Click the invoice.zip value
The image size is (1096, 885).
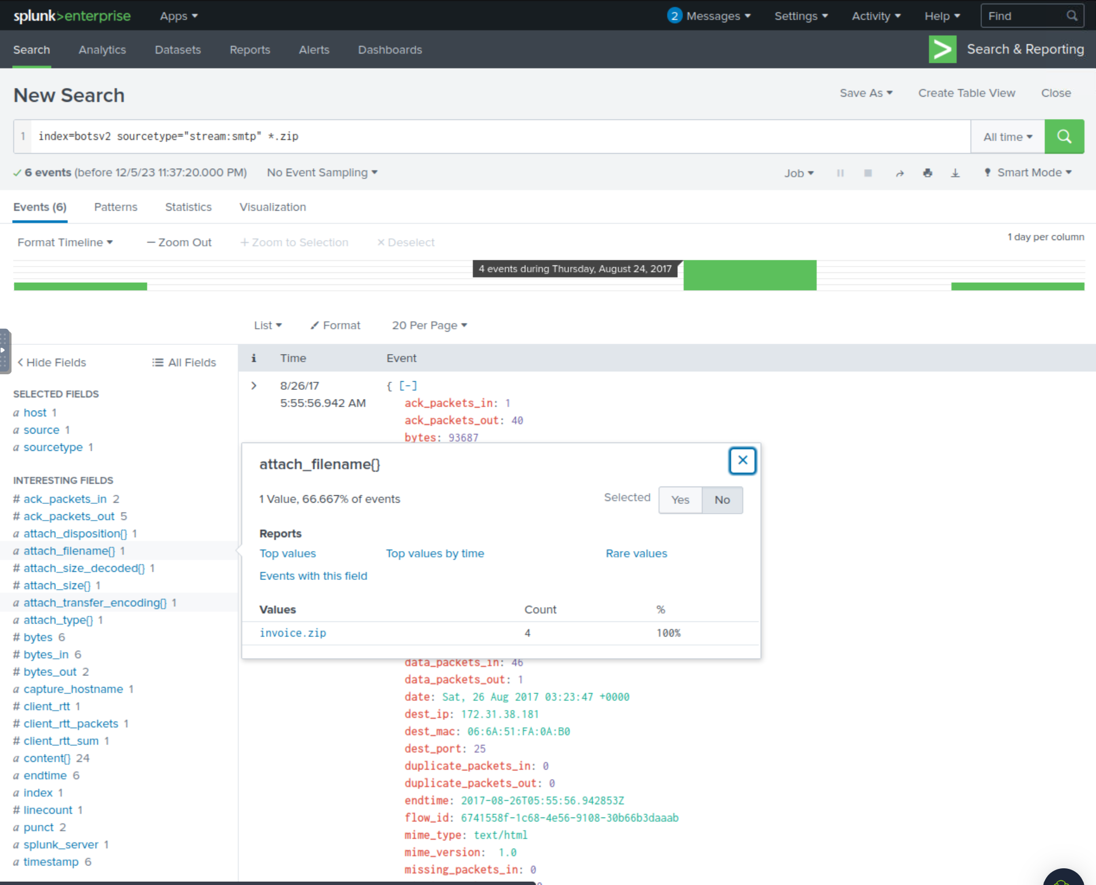(x=293, y=633)
